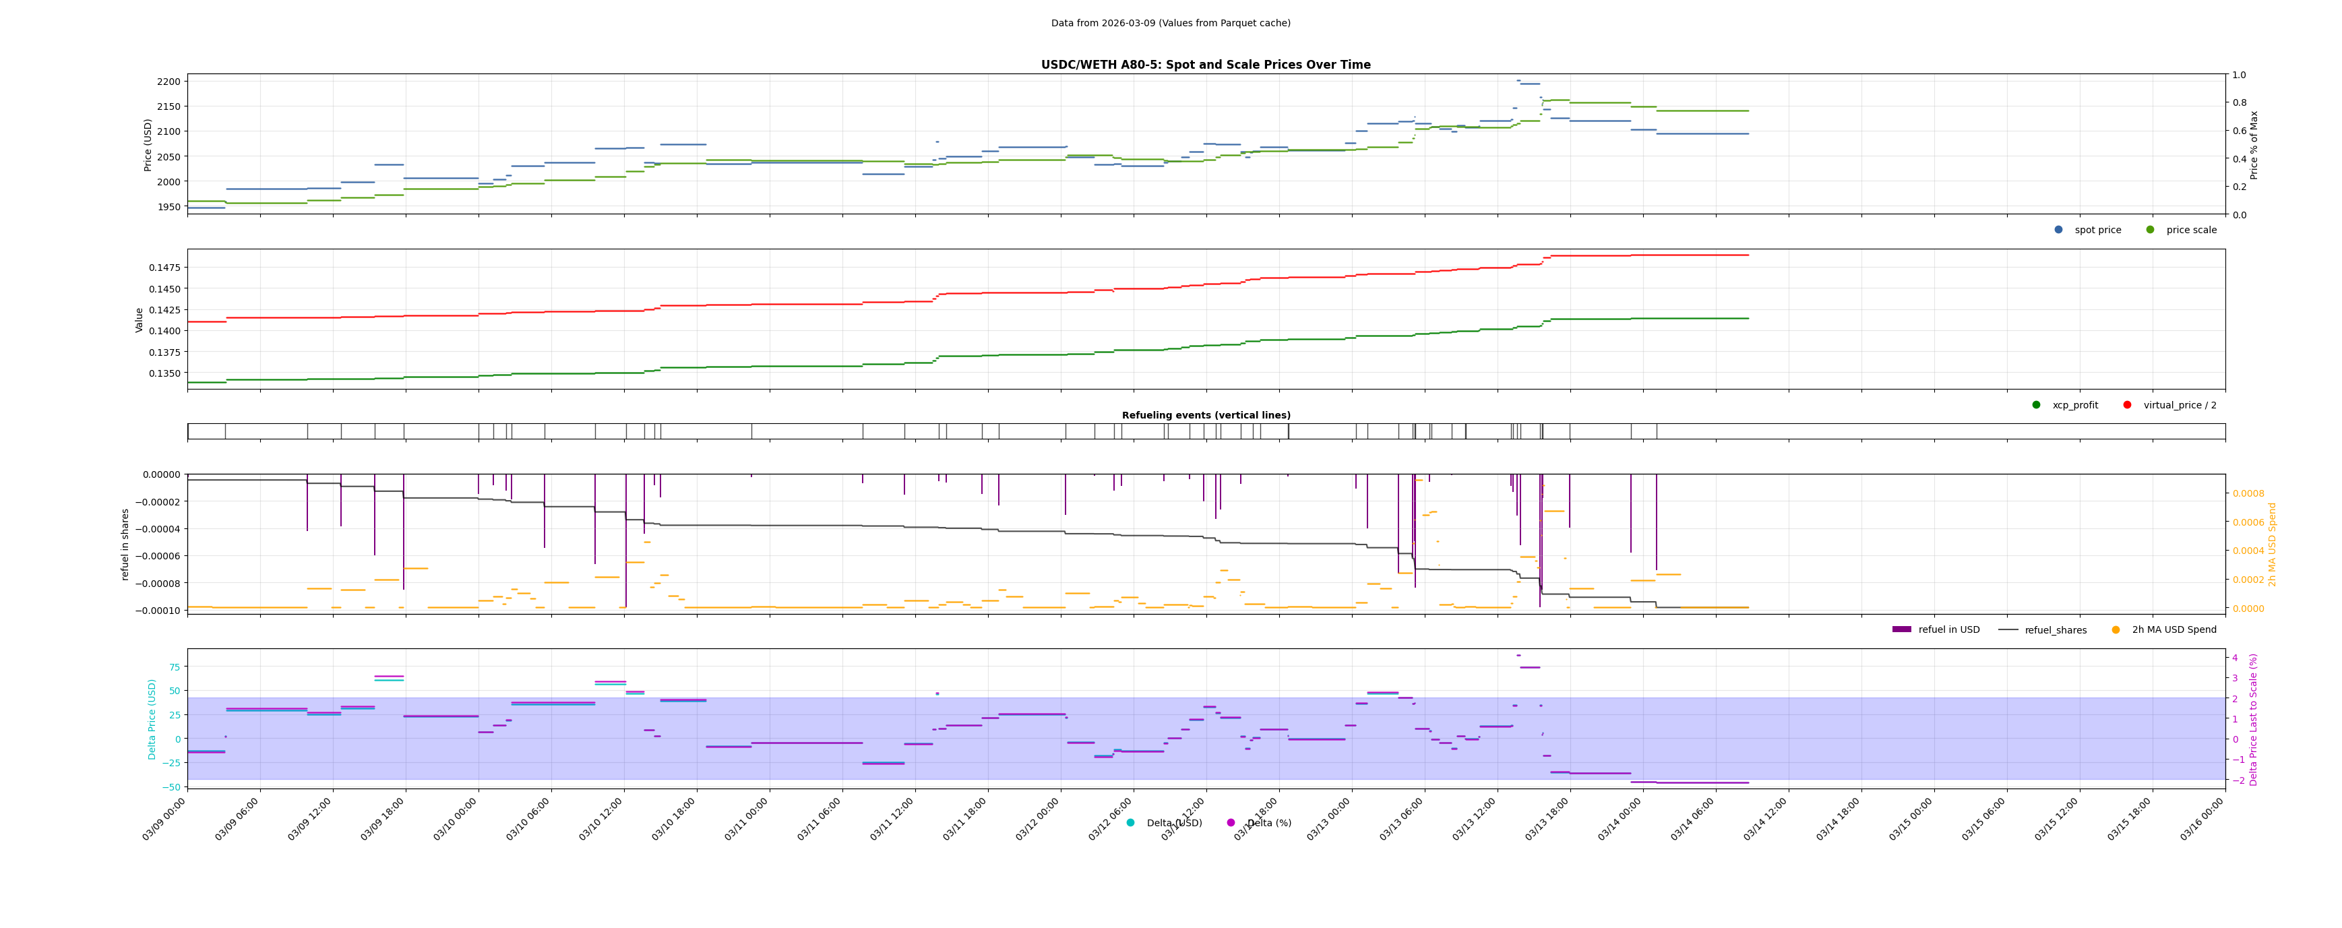Click the Data from 2026-03-09 header text
Image resolution: width=2342 pixels, height=928 pixels.
coord(1170,24)
